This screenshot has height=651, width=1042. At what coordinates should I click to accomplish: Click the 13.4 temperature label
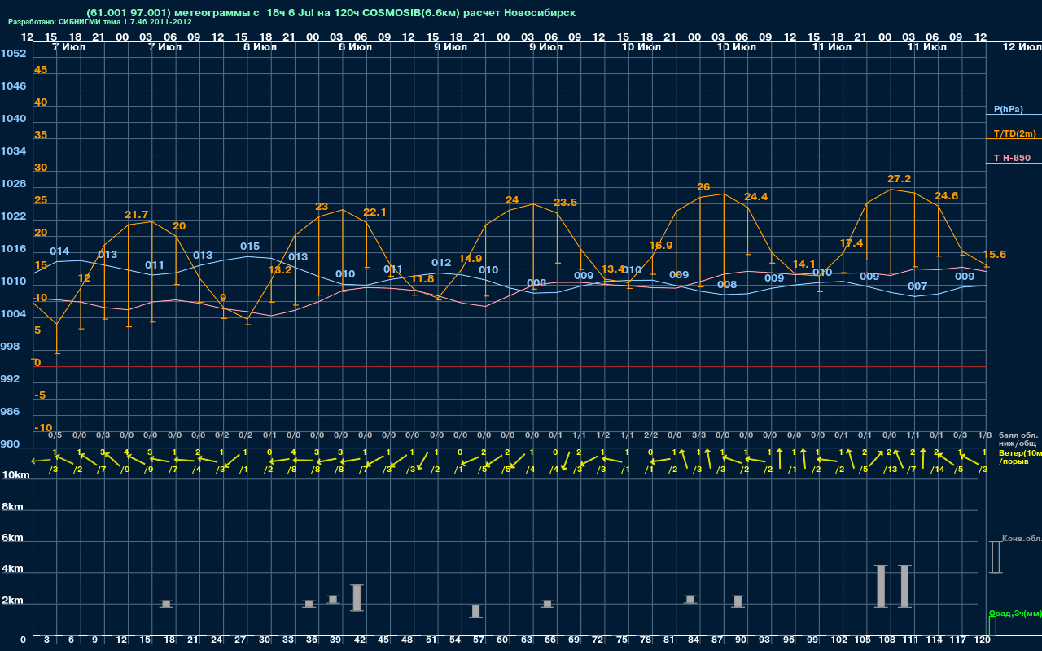click(613, 269)
